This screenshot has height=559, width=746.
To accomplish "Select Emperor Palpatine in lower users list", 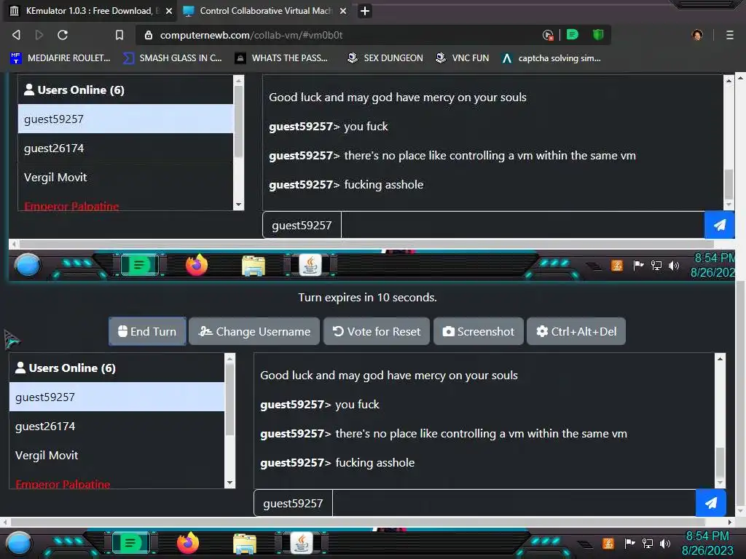I will [117, 481].
